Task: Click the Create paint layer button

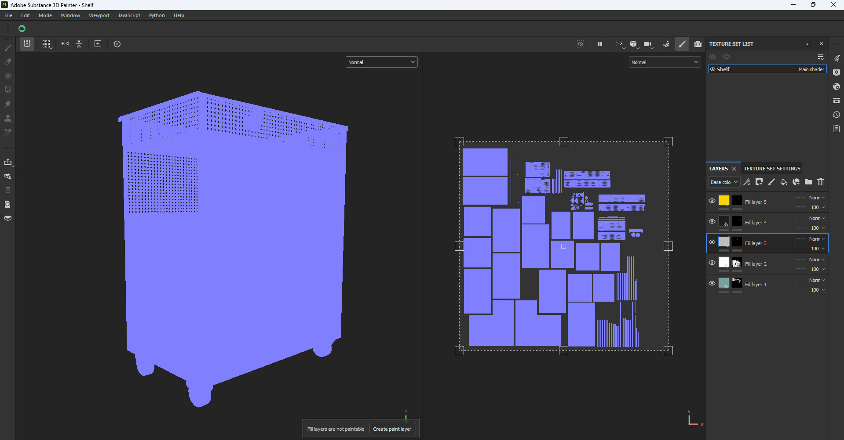Action: tap(392, 429)
